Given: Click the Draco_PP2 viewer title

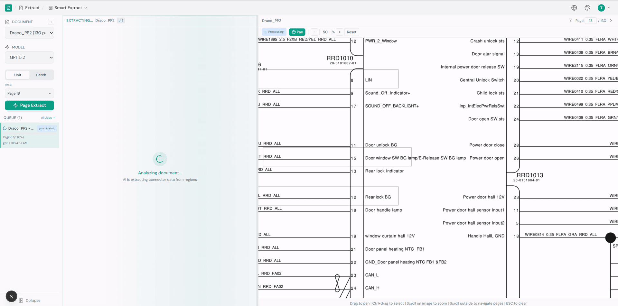Looking at the screenshot, I should coord(271,21).
